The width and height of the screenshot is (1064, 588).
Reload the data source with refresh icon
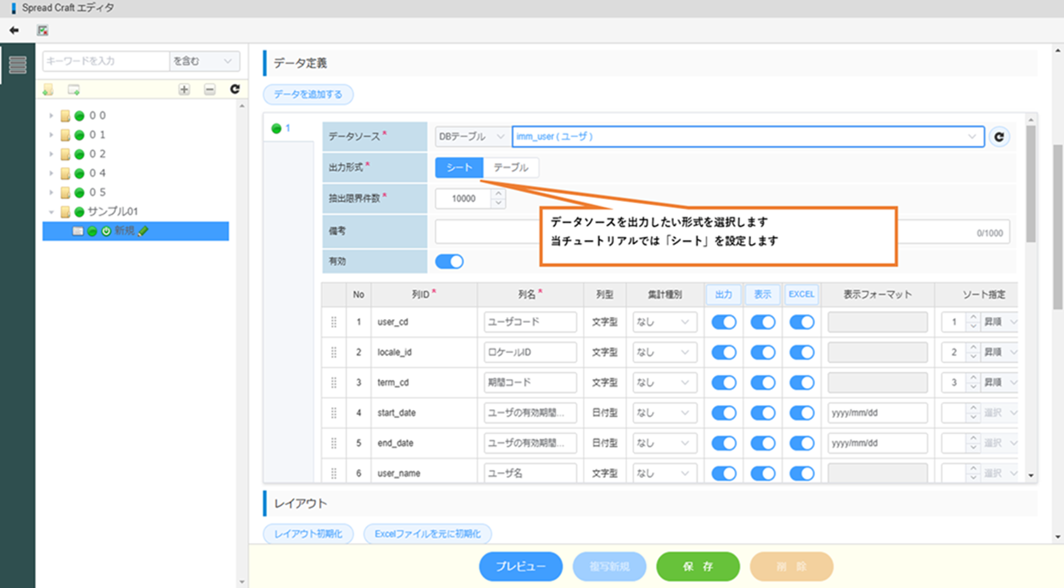999,137
